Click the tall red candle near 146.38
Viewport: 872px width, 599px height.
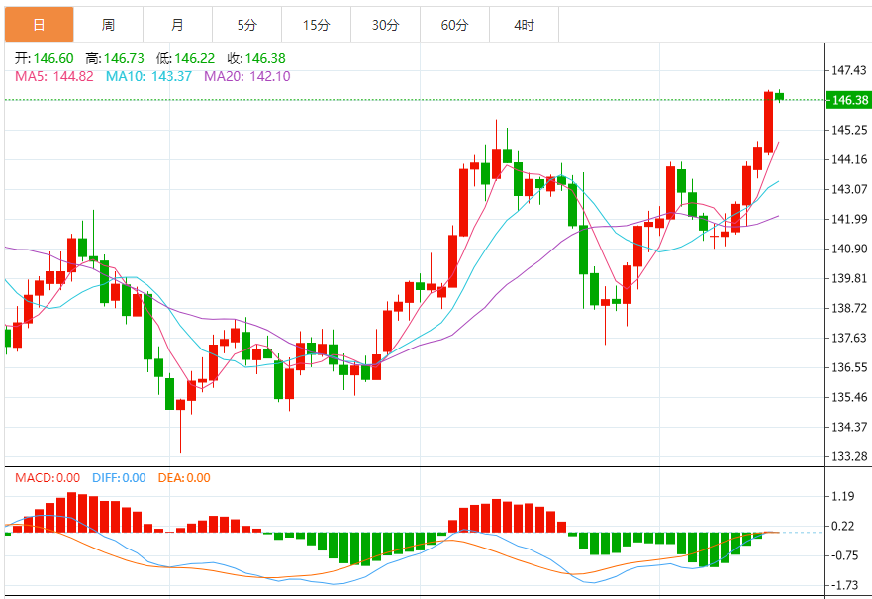coord(768,123)
